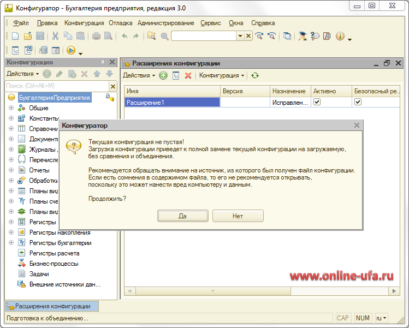Viewport: 409px width, 328px height.
Task: Close the Конфигуратор dialog with X
Action: click(357, 126)
